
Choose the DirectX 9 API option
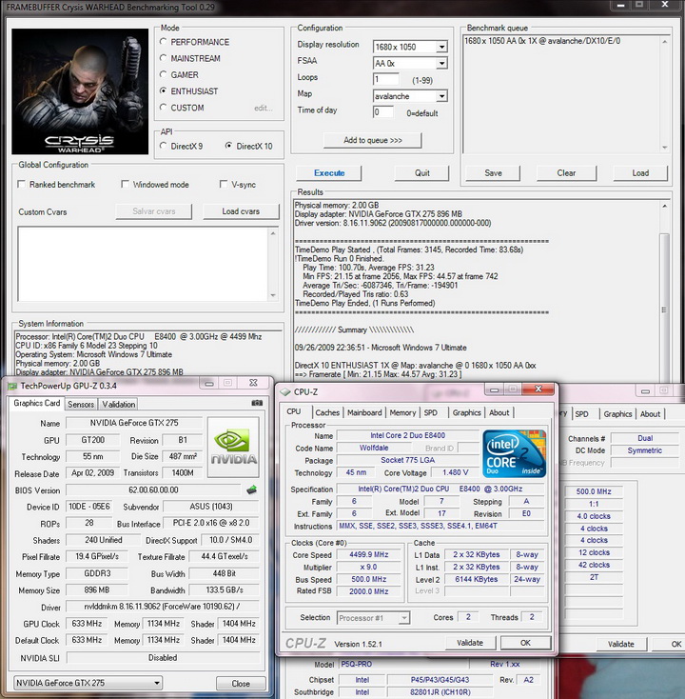(163, 146)
